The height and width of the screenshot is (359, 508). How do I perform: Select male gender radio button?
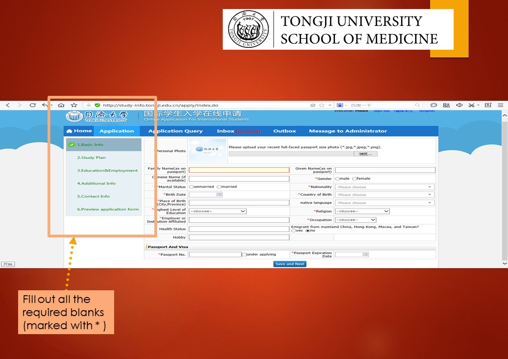click(337, 179)
